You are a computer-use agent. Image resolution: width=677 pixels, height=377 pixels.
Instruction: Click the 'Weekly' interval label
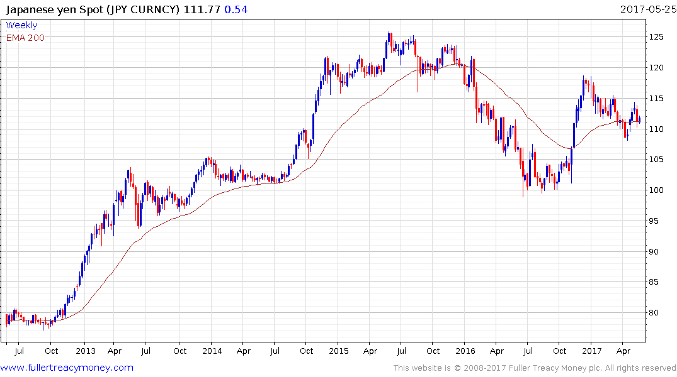(21, 25)
